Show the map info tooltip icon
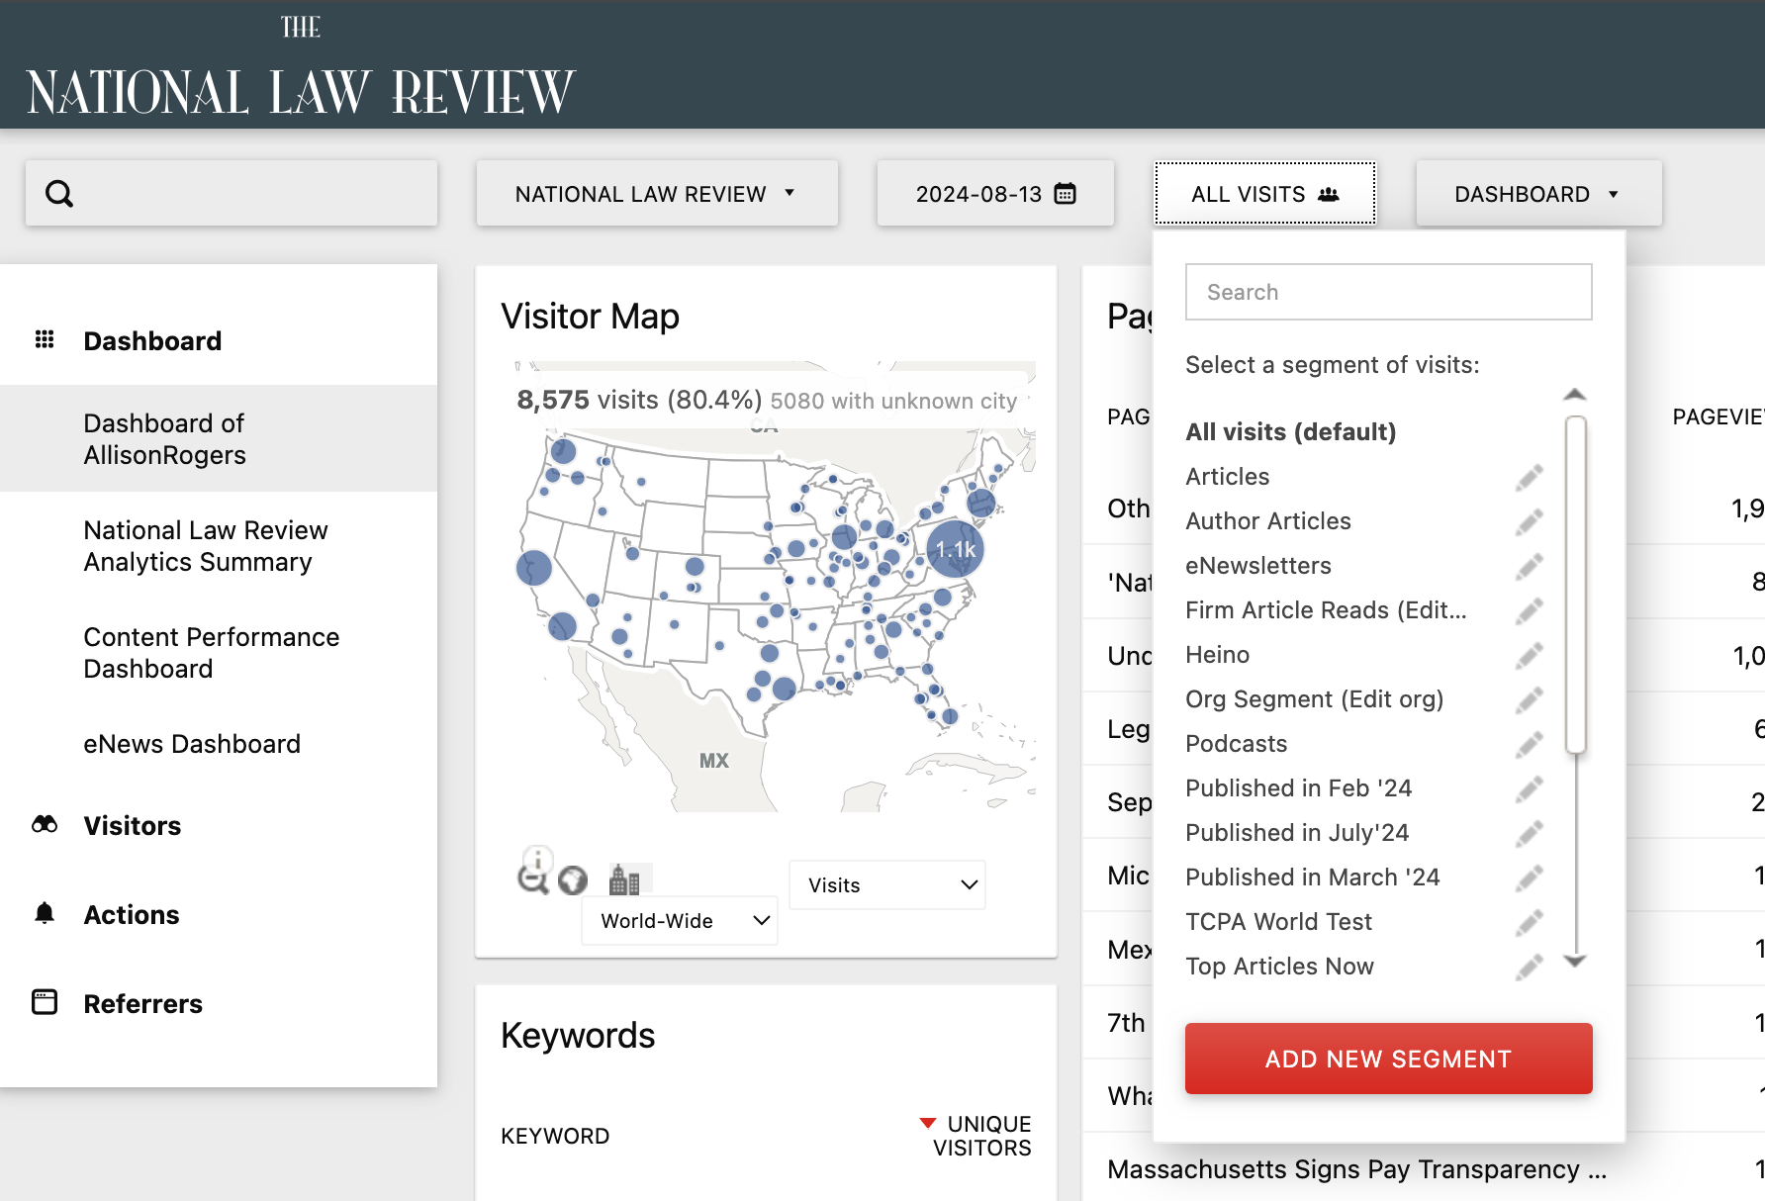This screenshot has height=1201, width=1765. (x=537, y=858)
